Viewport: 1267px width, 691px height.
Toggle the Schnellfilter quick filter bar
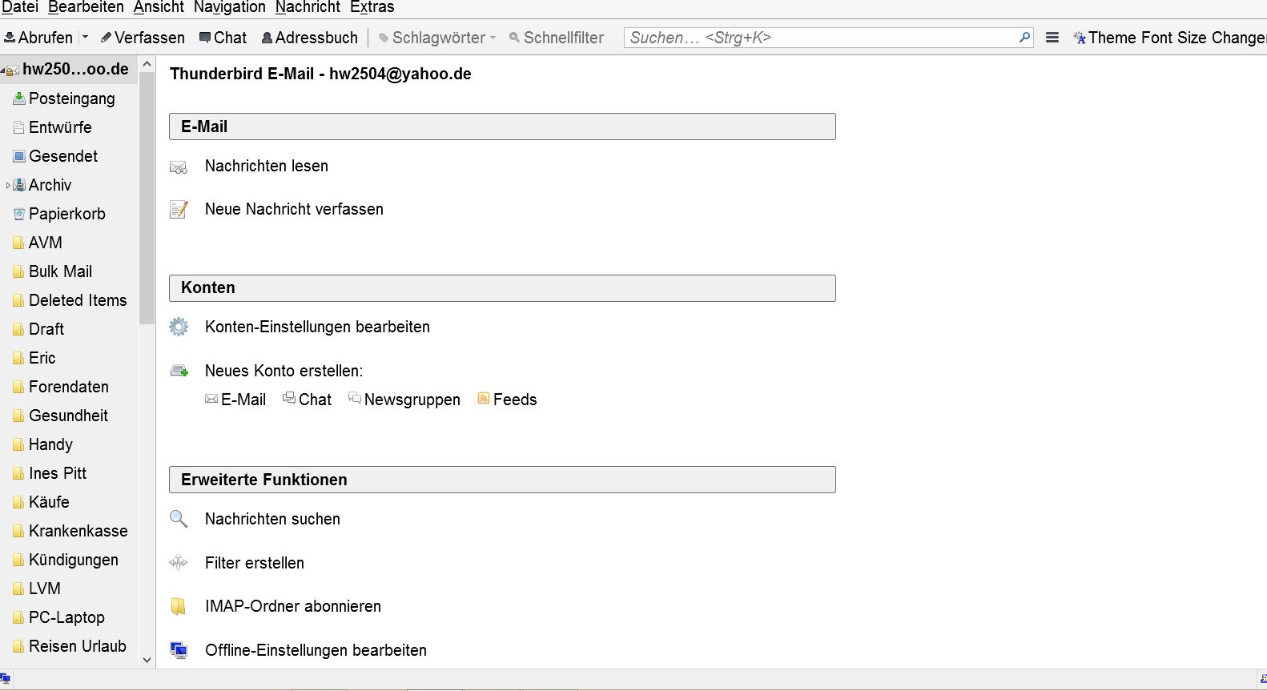(557, 38)
